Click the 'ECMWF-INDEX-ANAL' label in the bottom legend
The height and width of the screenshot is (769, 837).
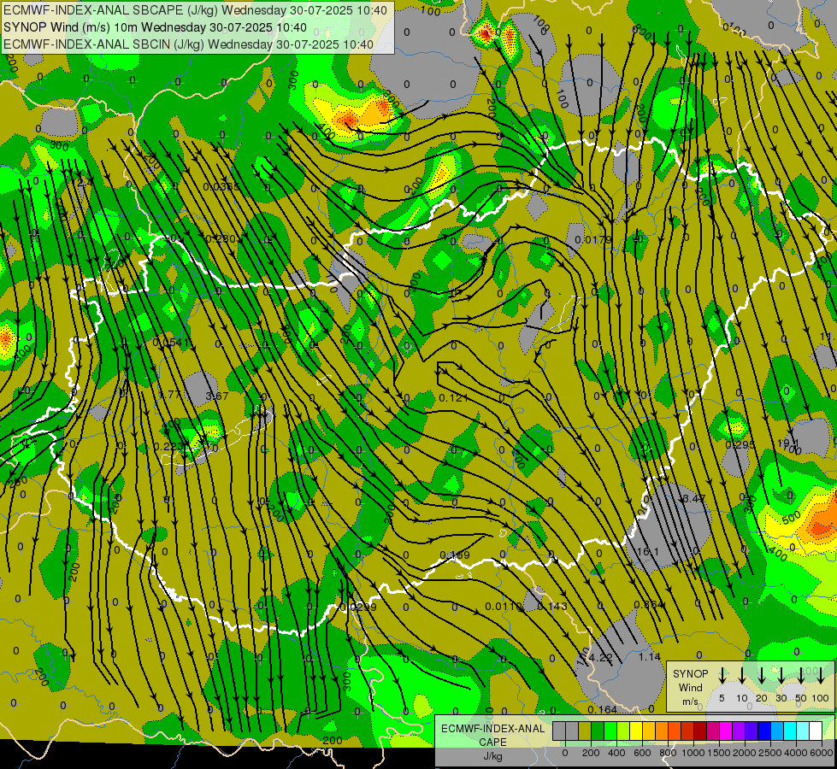[x=492, y=729]
